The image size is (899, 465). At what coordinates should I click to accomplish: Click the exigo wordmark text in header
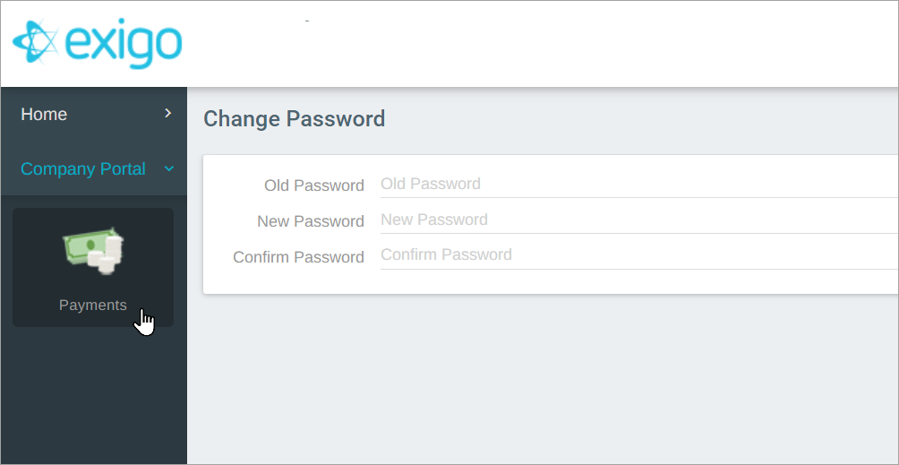[124, 44]
